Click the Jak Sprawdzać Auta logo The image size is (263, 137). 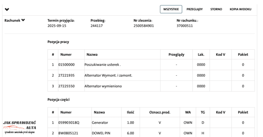(x=20, y=127)
